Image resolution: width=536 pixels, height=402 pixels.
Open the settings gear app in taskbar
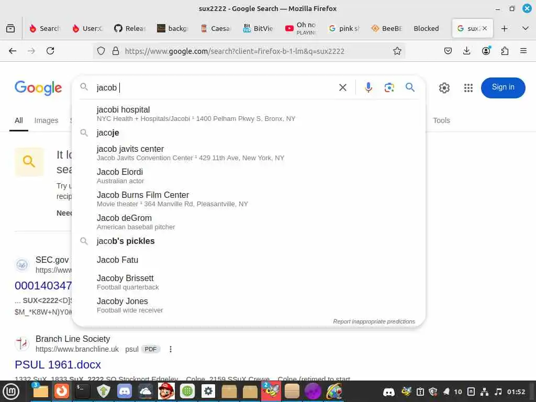click(208, 391)
